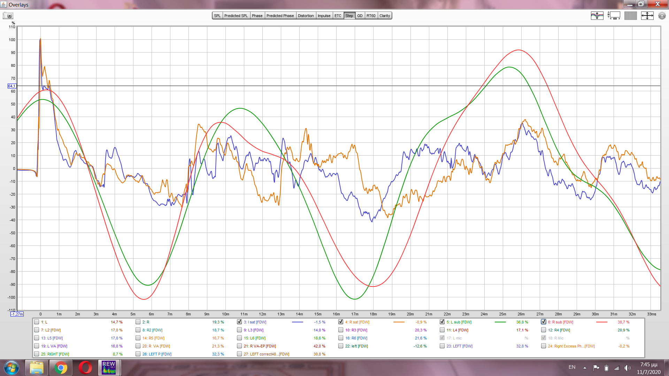This screenshot has width=669, height=376.
Task: Switch to the Impulse tab
Action: click(x=324, y=16)
